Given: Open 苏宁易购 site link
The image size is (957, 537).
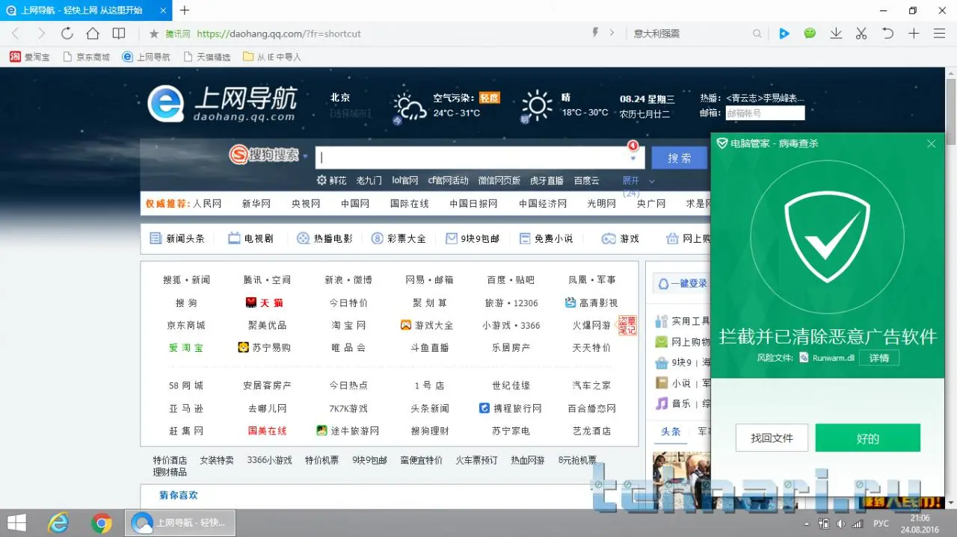Looking at the screenshot, I should coord(264,347).
